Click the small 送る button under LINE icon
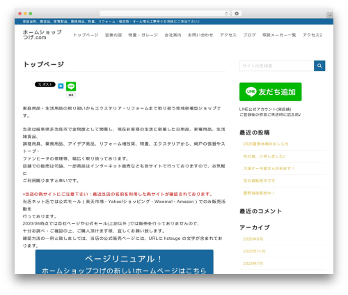 (x=71, y=95)
